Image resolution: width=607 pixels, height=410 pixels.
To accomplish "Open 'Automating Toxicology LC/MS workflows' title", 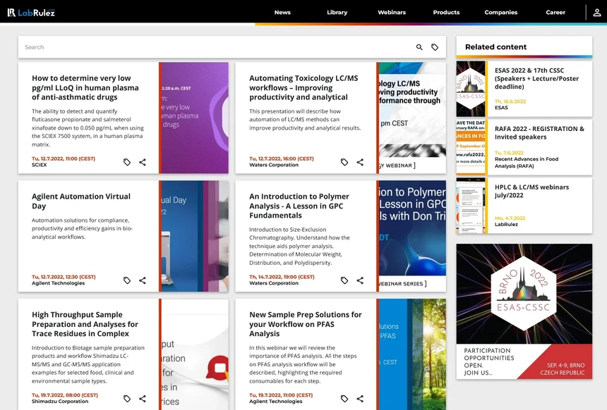I will pos(303,88).
